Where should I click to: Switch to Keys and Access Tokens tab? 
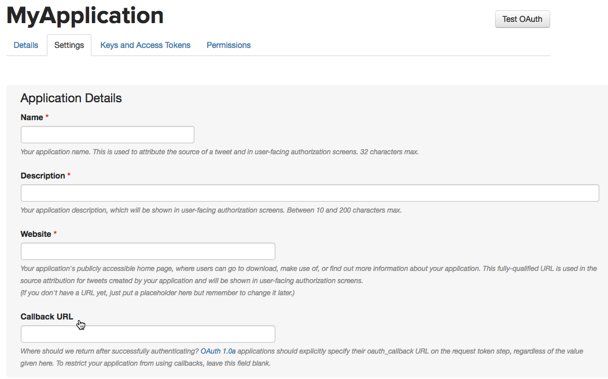pos(145,45)
